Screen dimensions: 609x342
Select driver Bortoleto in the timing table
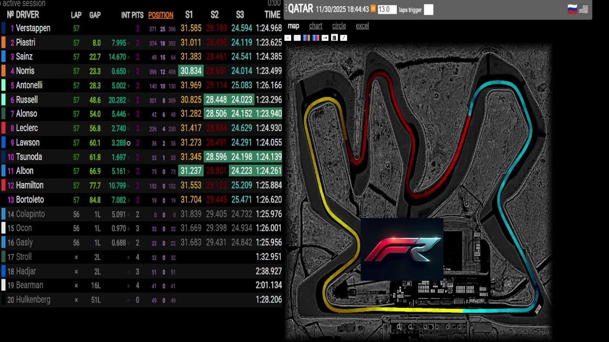[30, 199]
